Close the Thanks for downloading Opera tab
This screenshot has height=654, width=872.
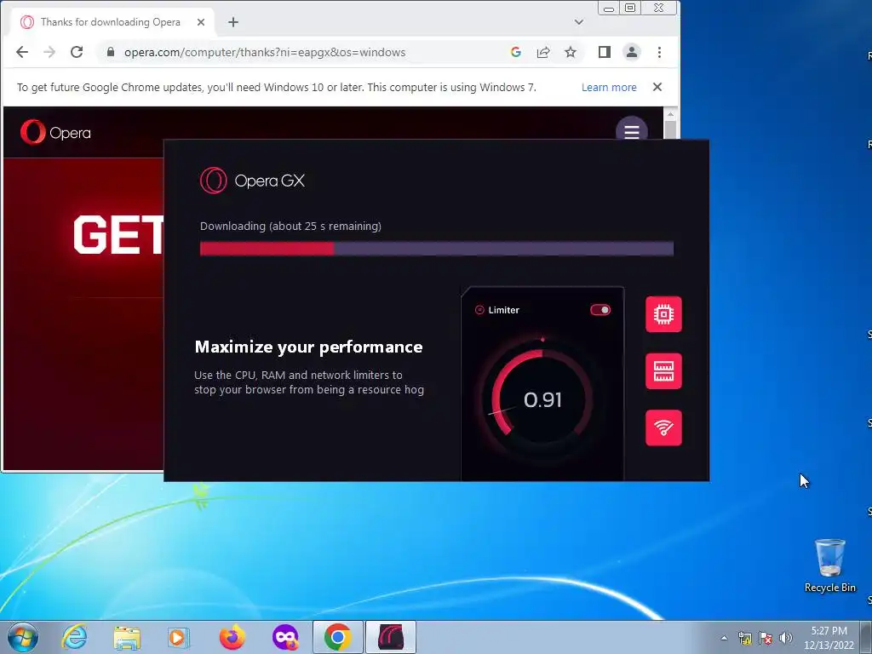coord(201,22)
